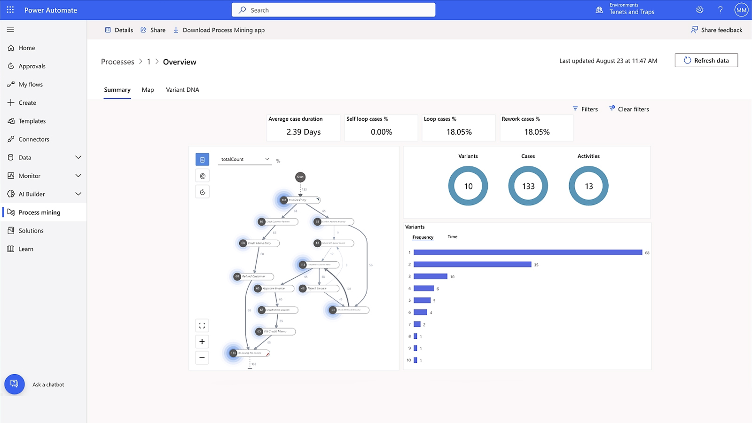The height and width of the screenshot is (423, 752).
Task: Expand the Data menu in sidebar
Action: tap(78, 157)
